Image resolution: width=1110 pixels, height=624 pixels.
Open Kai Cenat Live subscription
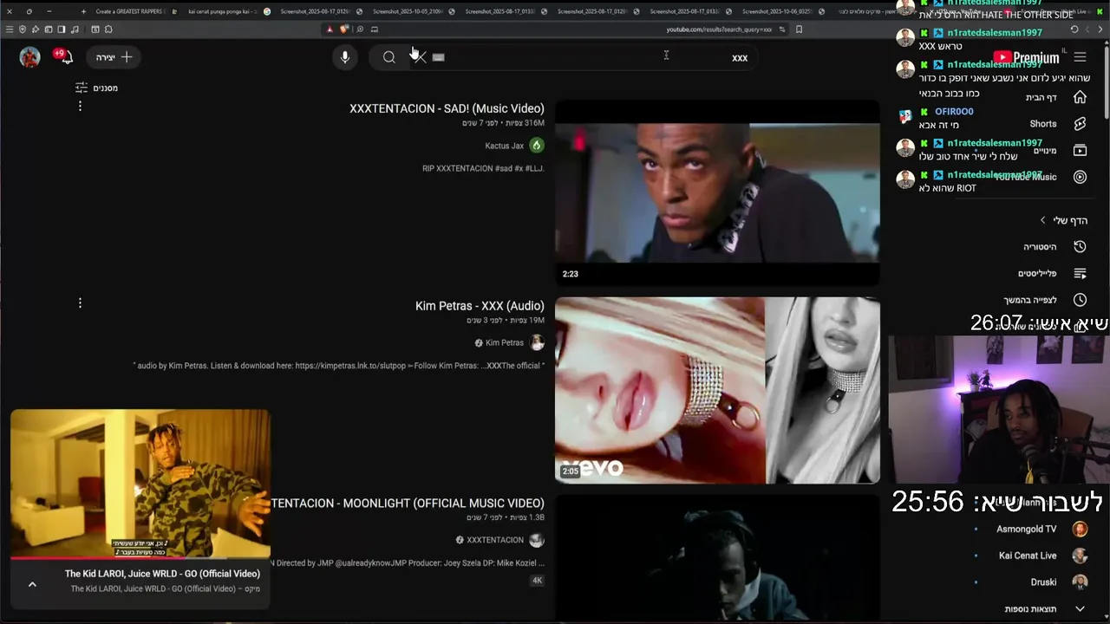pyautogui.click(x=1042, y=556)
